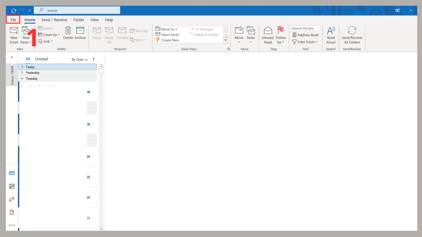Image resolution: width=422 pixels, height=237 pixels.
Task: Switch message filter to All
Action: click(27, 59)
